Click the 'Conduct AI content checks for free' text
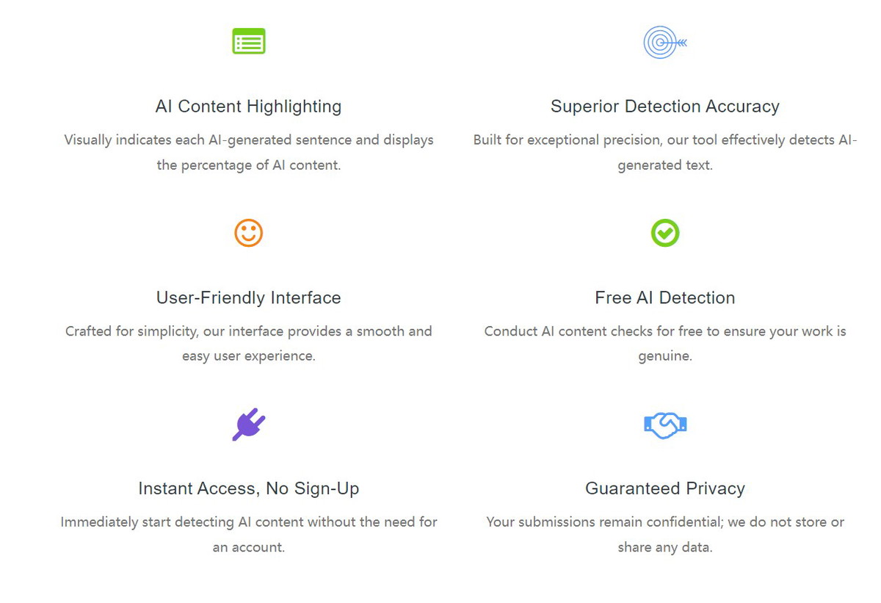This screenshot has height=603, width=881. pos(665,344)
